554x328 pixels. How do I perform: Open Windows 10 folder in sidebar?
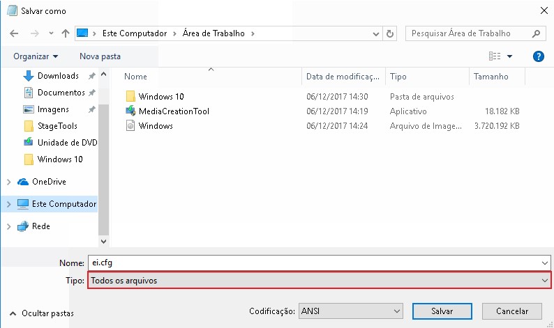coord(60,159)
